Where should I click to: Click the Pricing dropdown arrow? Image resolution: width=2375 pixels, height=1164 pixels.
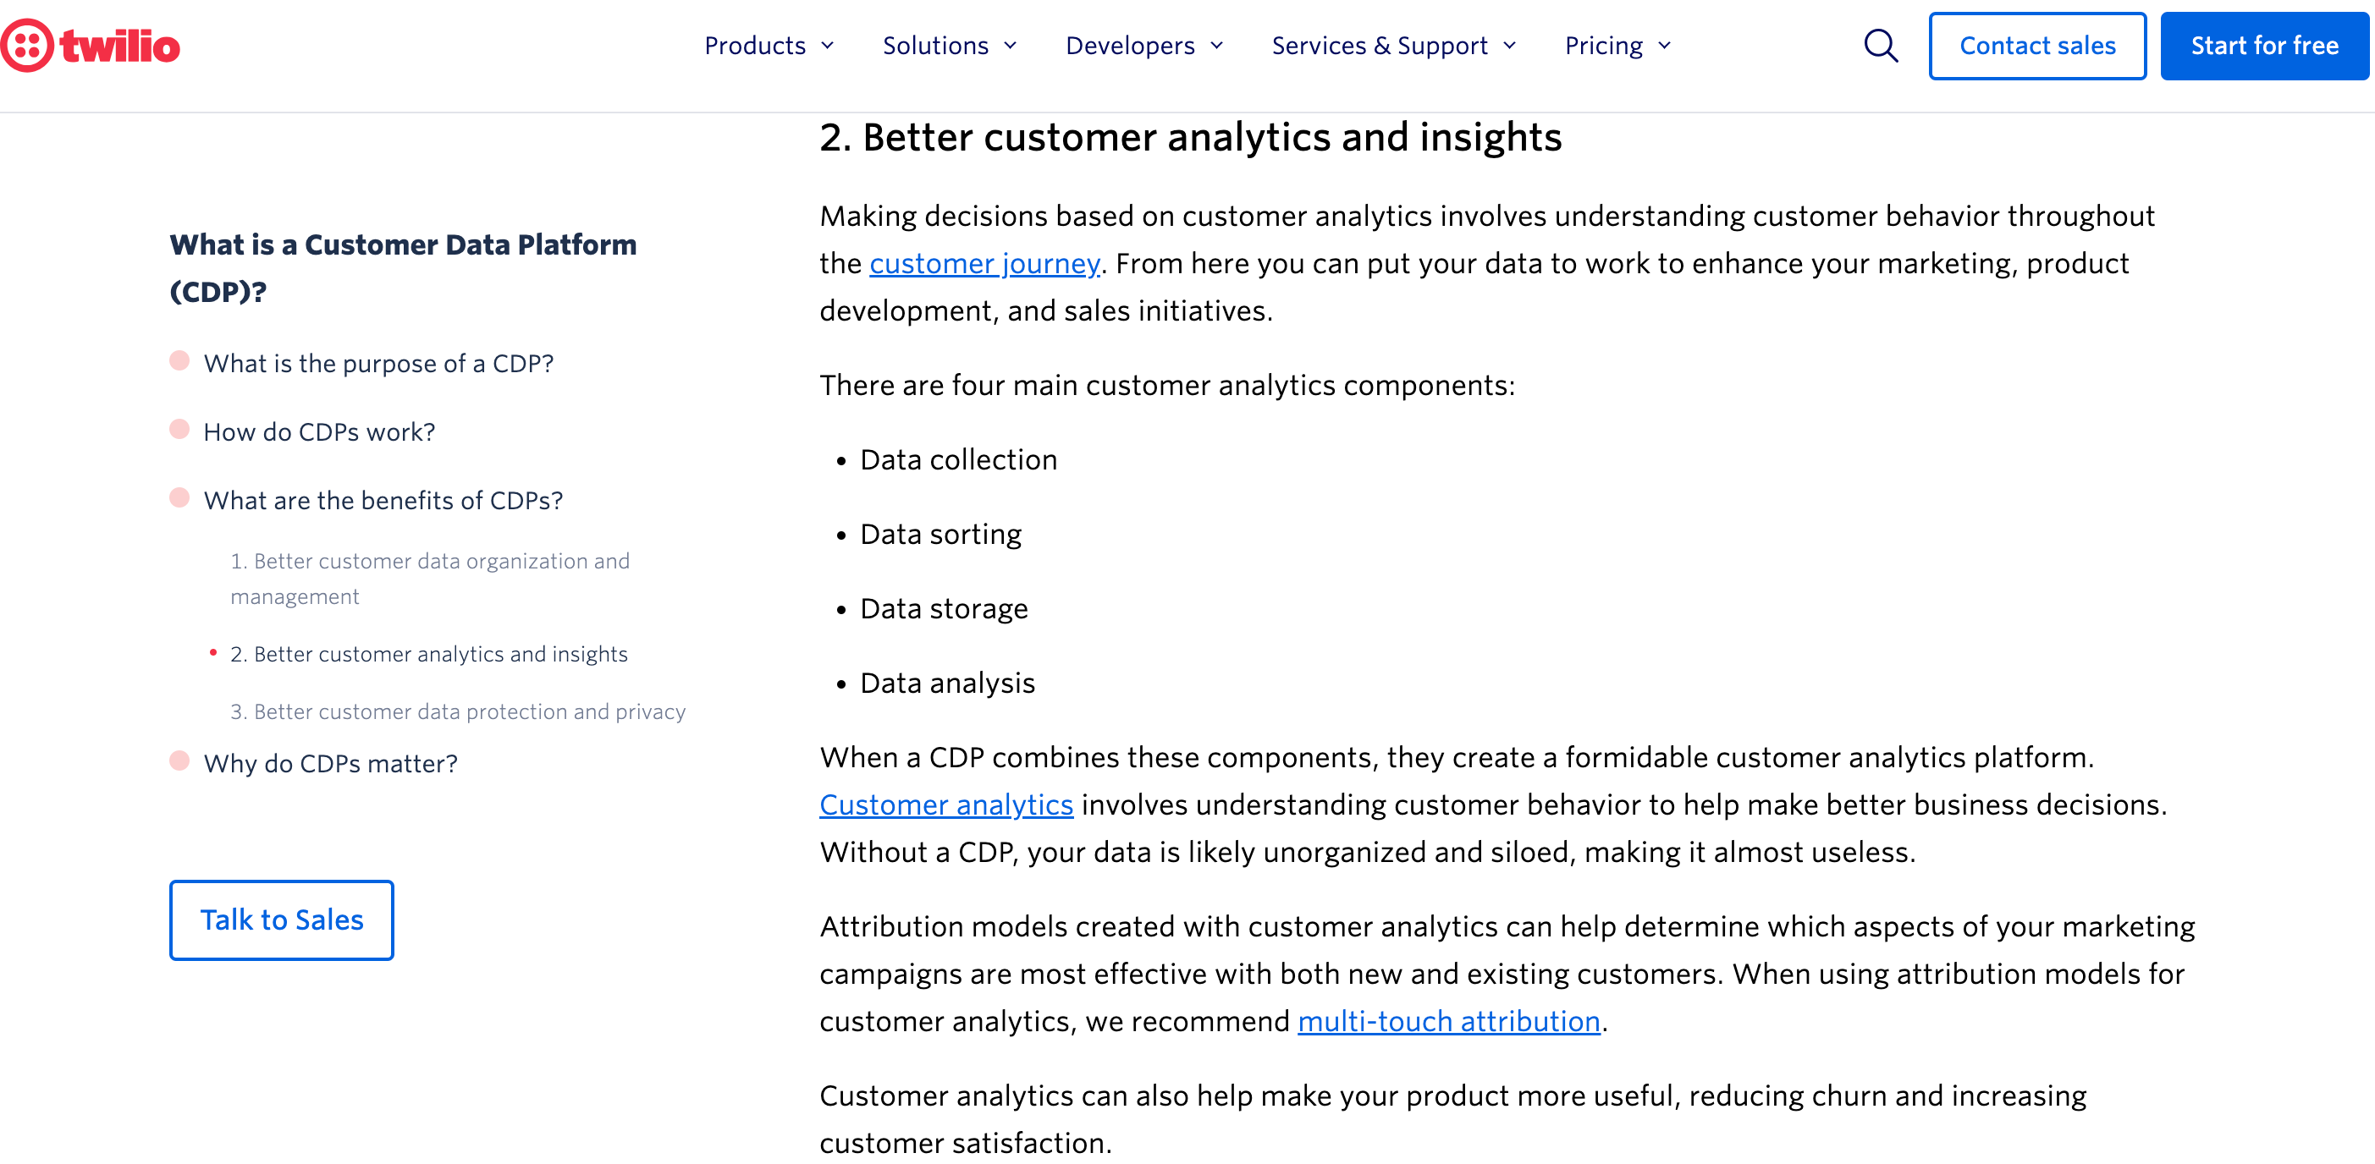(1669, 46)
